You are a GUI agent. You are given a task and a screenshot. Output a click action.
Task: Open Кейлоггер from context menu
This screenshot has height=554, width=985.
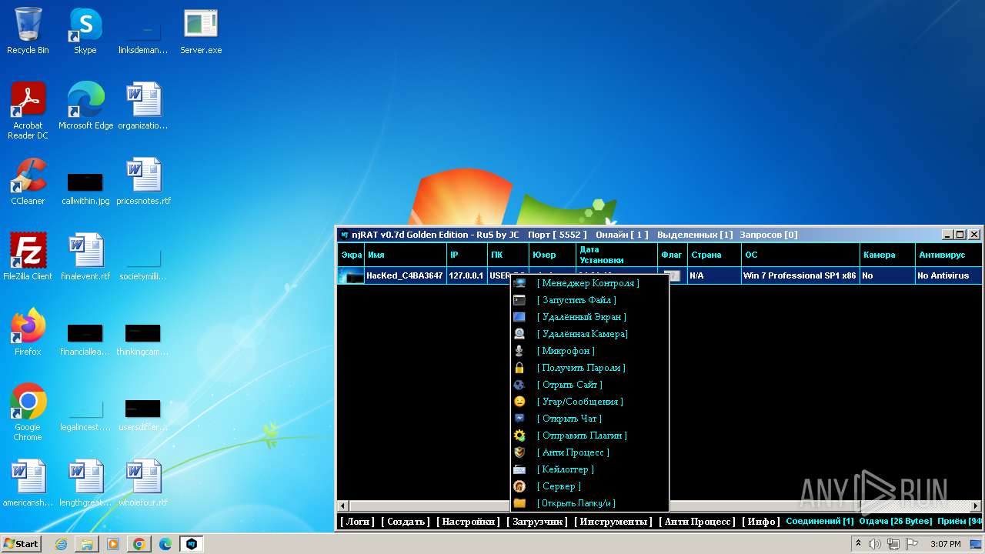[589, 469]
